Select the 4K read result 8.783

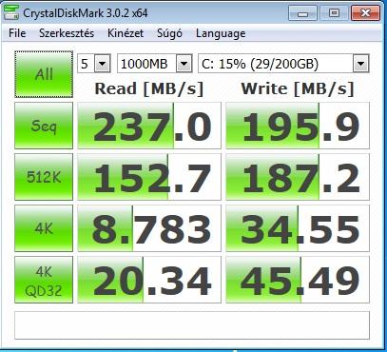pos(149,228)
